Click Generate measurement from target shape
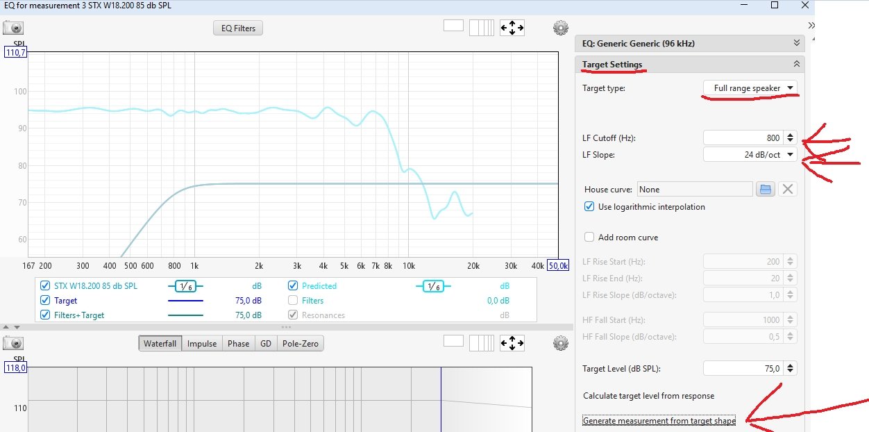This screenshot has height=432, width=869. tap(659, 420)
